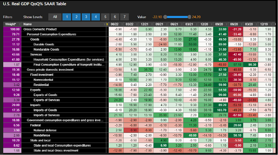Viewport: 278px width, 155px height.
Task: Click the 03/21 column header label
Action: (189, 24)
